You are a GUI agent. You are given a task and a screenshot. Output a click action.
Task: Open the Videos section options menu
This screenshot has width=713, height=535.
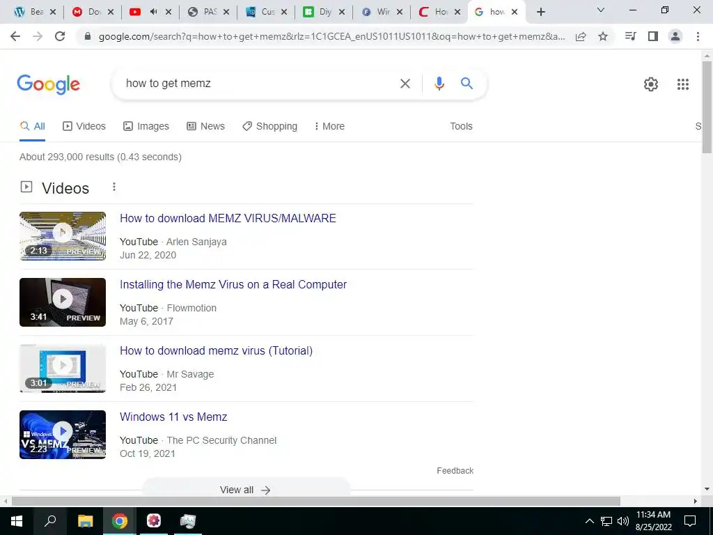click(x=114, y=187)
